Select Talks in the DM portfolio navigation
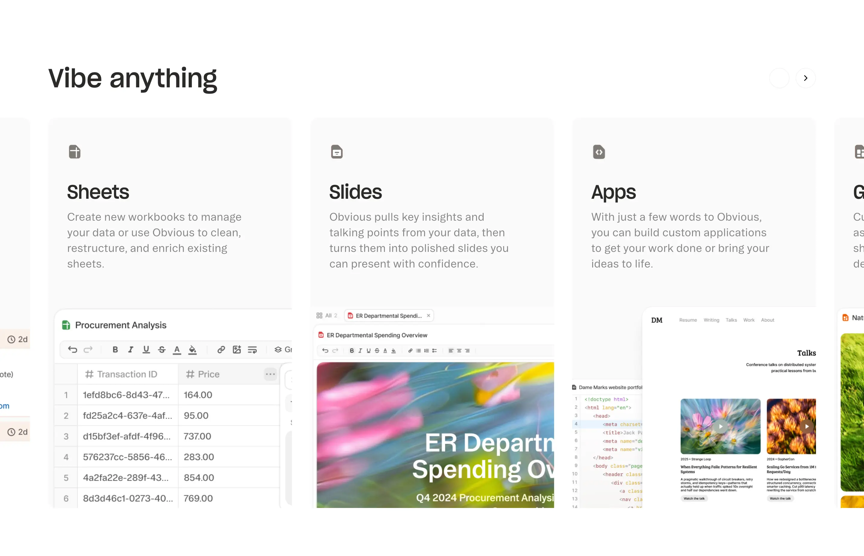This screenshot has height=556, width=864. (x=731, y=320)
